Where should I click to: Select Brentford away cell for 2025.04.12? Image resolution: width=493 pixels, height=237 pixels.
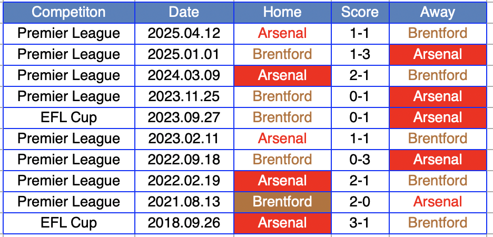tap(438, 33)
